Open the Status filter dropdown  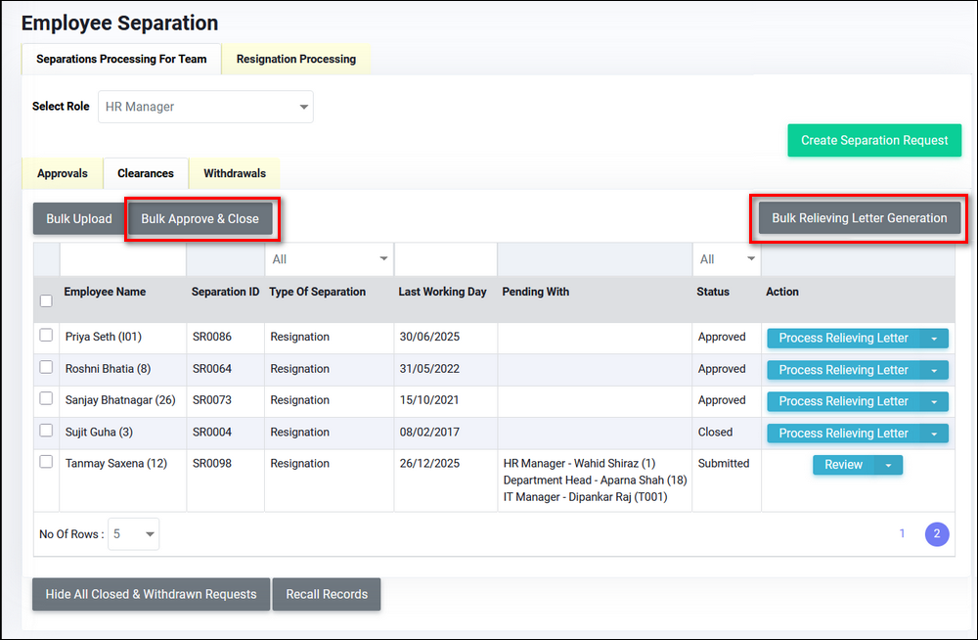(x=727, y=259)
